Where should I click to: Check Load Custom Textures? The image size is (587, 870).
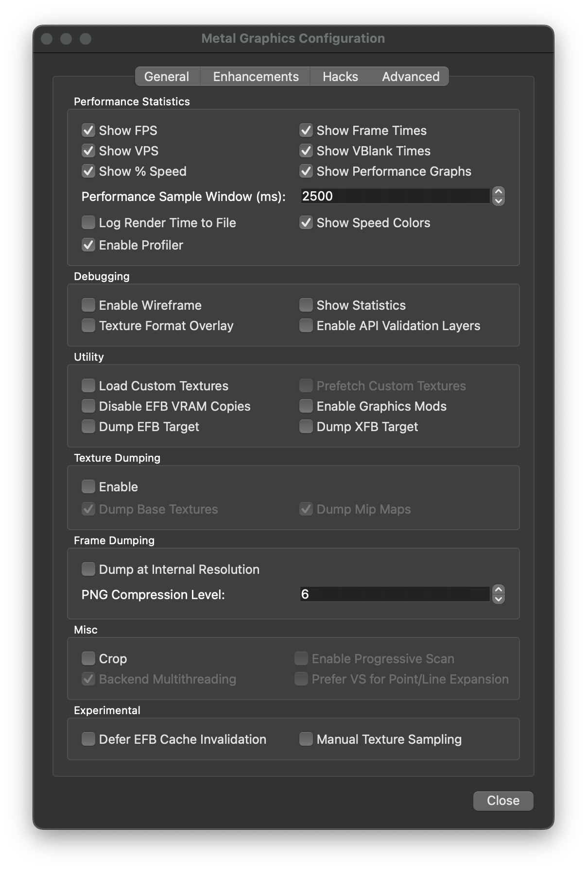point(88,386)
